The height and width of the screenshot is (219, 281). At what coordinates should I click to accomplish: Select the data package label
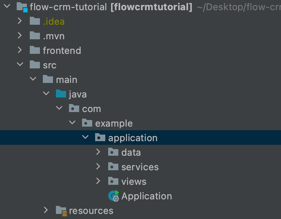pos(131,152)
